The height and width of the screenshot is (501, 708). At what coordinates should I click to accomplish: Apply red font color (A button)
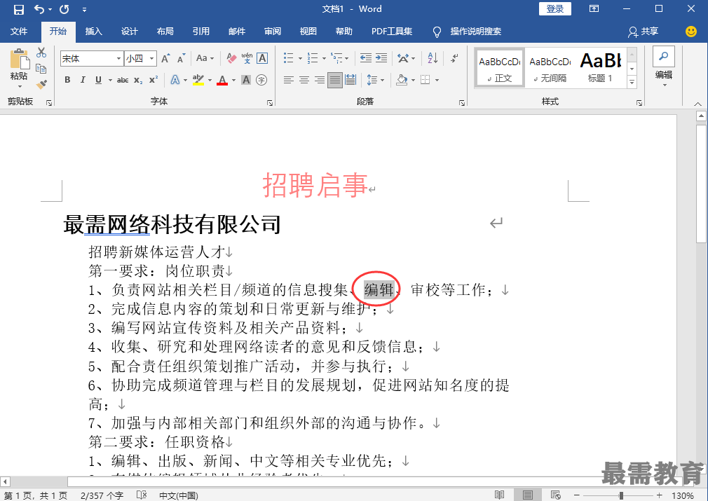coord(222,80)
